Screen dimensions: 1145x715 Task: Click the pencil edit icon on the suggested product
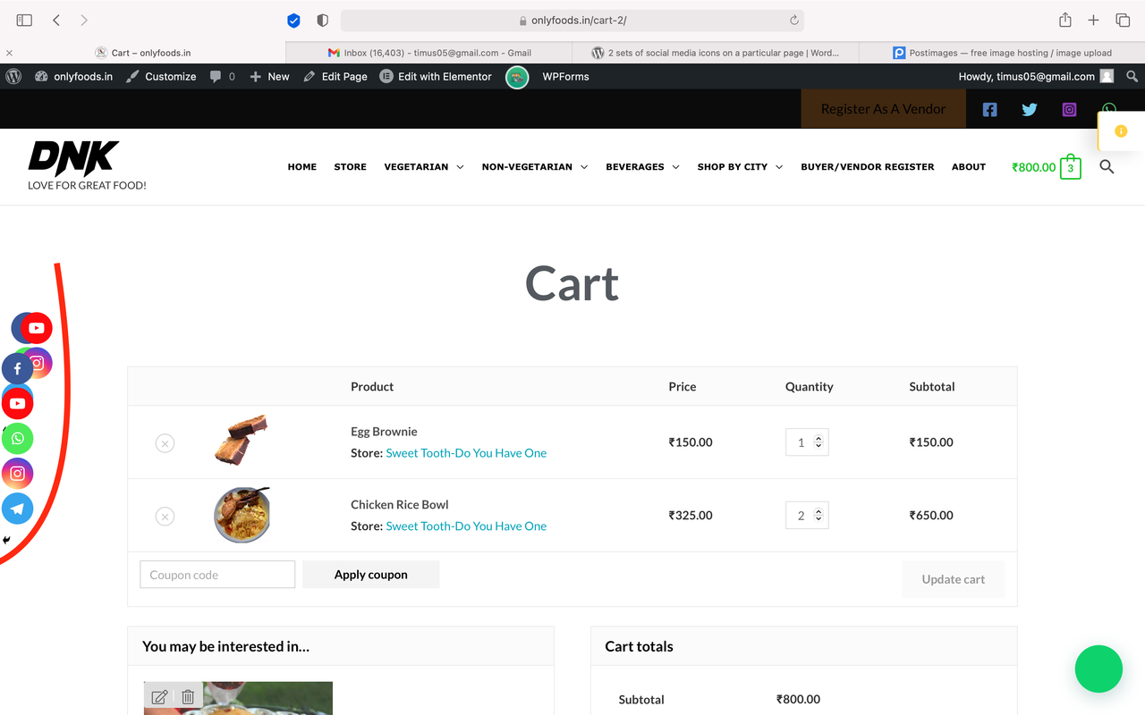(159, 697)
